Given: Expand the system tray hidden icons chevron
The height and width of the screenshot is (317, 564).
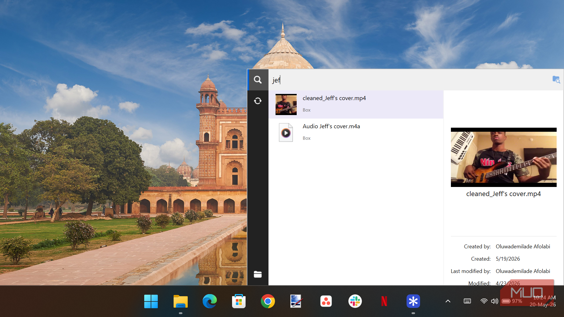Looking at the screenshot, I should click(x=448, y=301).
